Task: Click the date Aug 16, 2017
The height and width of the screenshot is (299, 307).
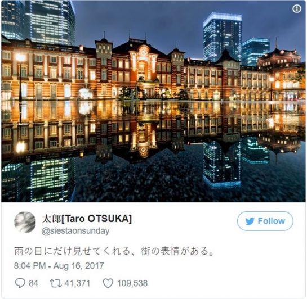Action: click(78, 266)
